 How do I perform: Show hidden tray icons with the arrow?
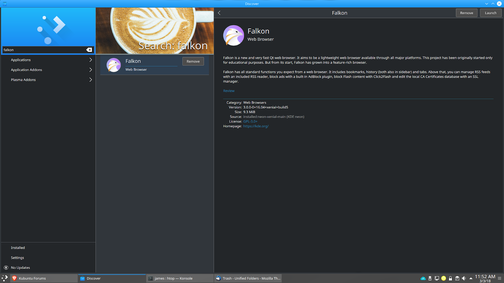[x=471, y=278]
